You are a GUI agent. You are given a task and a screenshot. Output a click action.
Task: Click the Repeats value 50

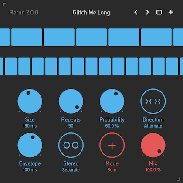point(71,126)
